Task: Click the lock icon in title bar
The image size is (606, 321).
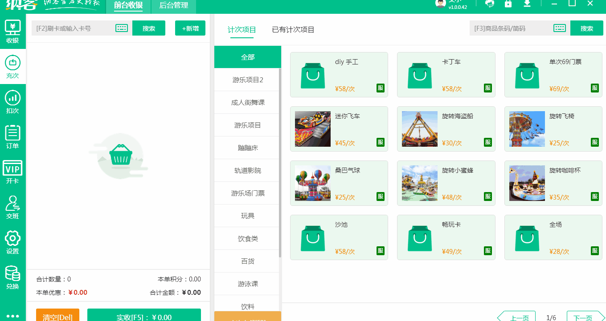Action: [508, 4]
